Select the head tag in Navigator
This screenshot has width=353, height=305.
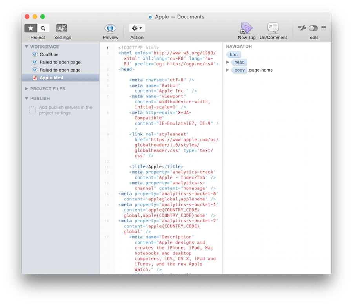[239, 62]
